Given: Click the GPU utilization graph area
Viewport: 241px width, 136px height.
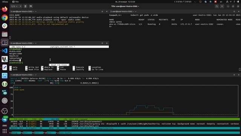Looking at the screenshot, I should 126,101.
